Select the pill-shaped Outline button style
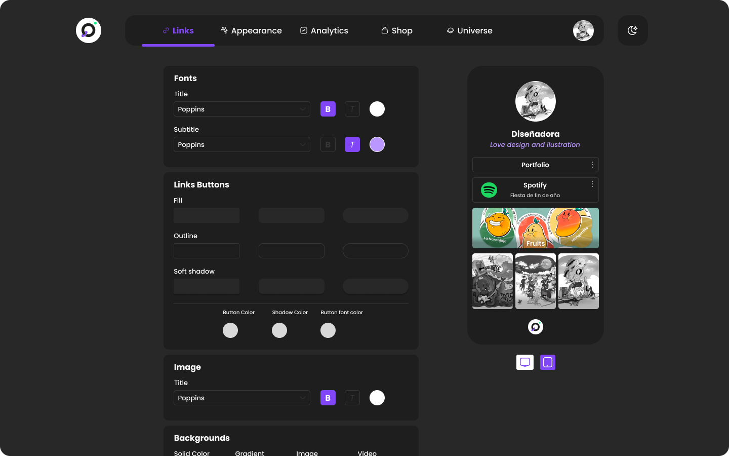 (376, 251)
